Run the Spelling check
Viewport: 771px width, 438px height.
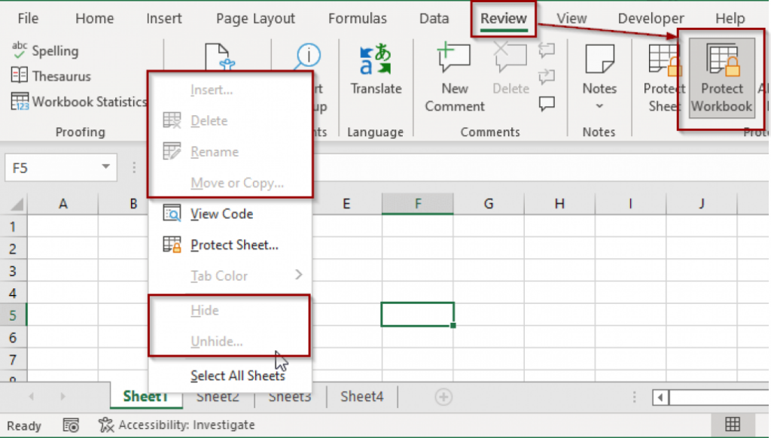pos(44,50)
